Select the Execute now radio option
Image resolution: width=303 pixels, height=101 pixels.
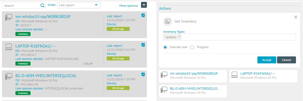[165, 47]
